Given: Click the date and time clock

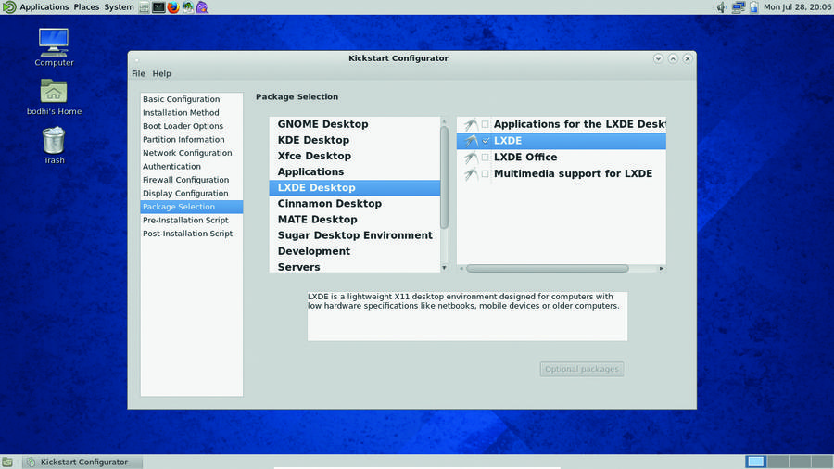Looking at the screenshot, I should click(797, 7).
